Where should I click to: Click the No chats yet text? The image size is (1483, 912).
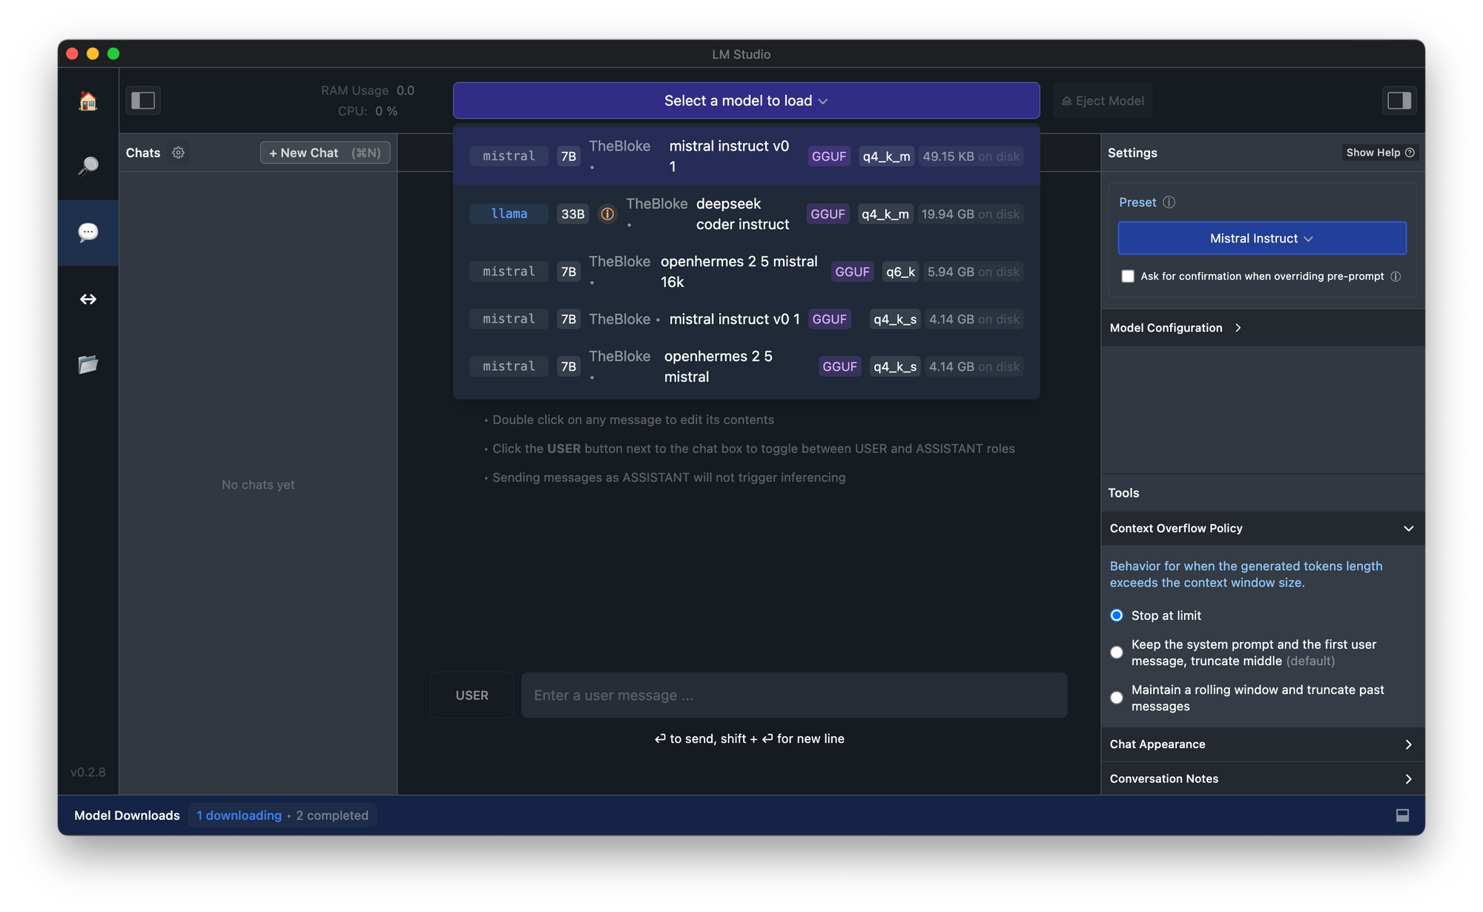[x=258, y=485]
